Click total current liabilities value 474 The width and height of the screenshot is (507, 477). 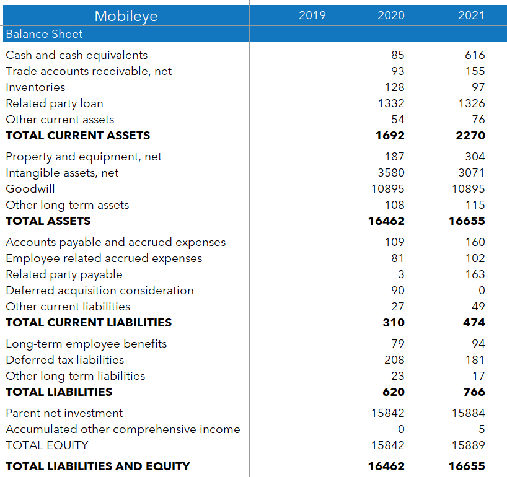click(474, 323)
